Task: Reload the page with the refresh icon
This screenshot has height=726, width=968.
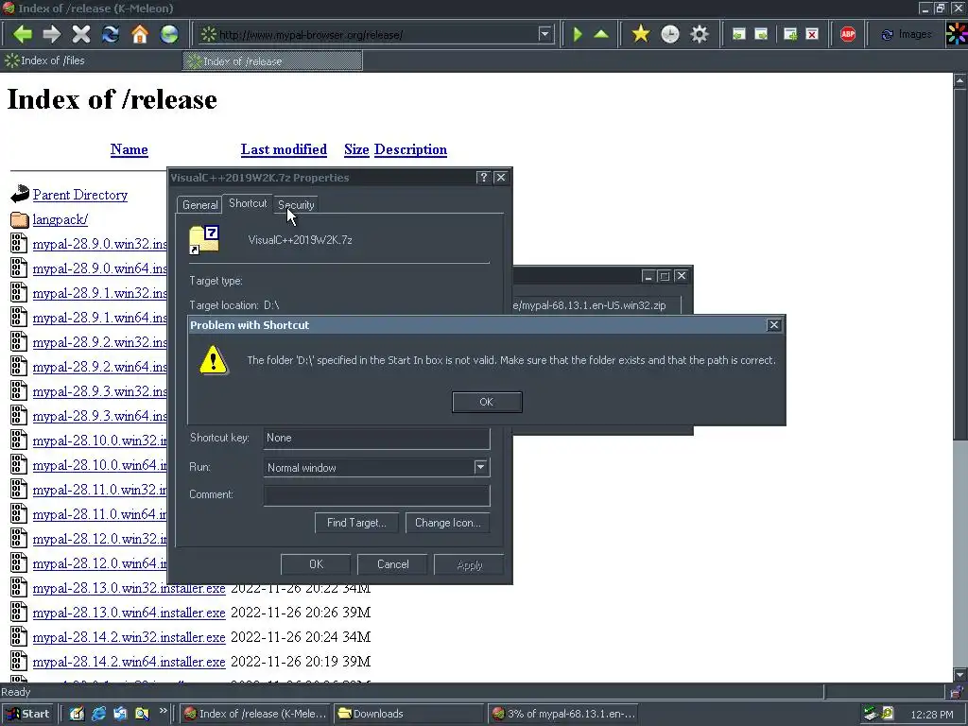Action: point(111,34)
